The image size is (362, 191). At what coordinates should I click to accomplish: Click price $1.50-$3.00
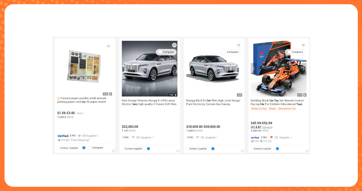coord(66,113)
